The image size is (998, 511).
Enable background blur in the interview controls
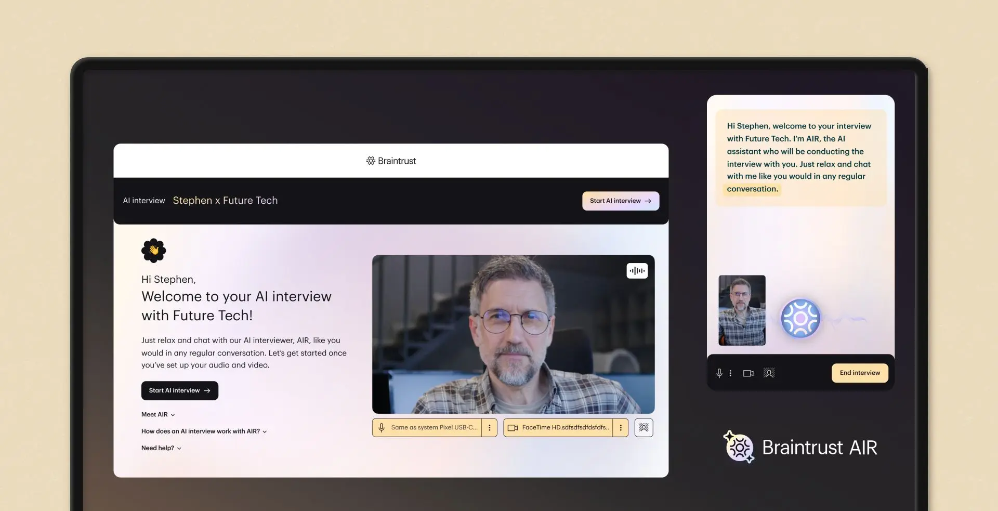click(769, 373)
